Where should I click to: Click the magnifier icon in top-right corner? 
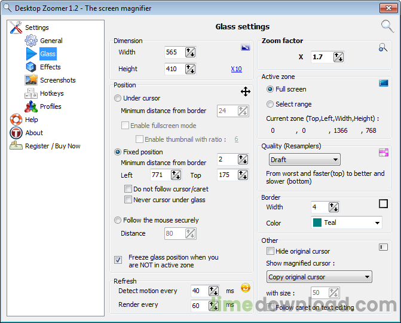pos(387,25)
